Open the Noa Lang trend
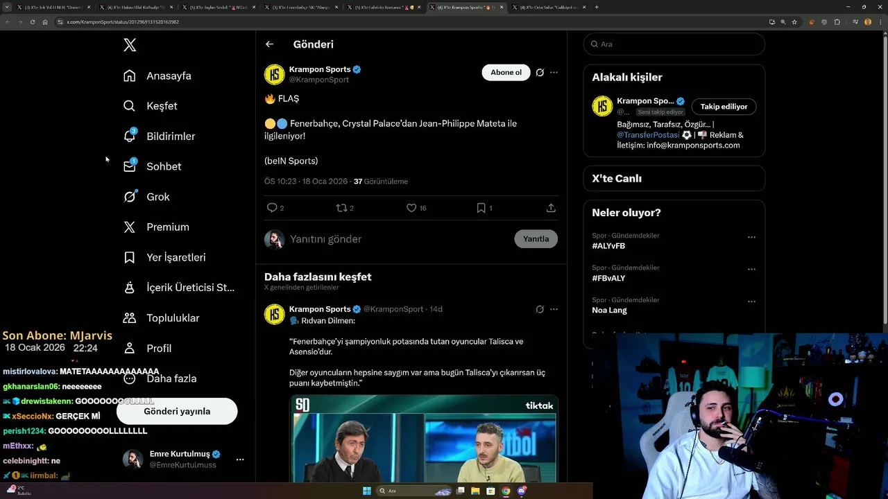 [x=609, y=310]
